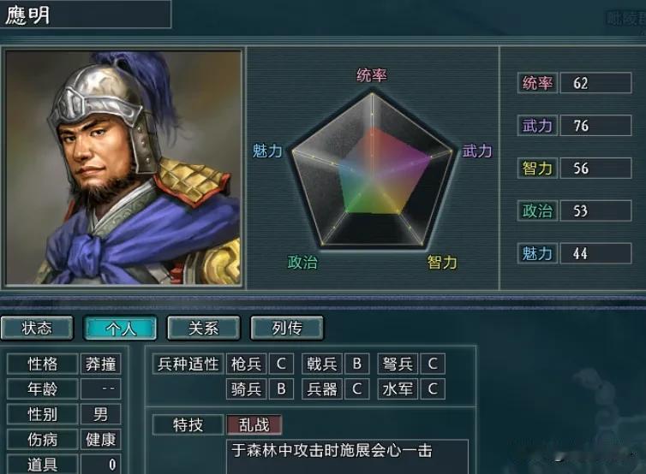Select the 骑兵 troop aptitude cell
The image size is (646, 474).
point(247,388)
